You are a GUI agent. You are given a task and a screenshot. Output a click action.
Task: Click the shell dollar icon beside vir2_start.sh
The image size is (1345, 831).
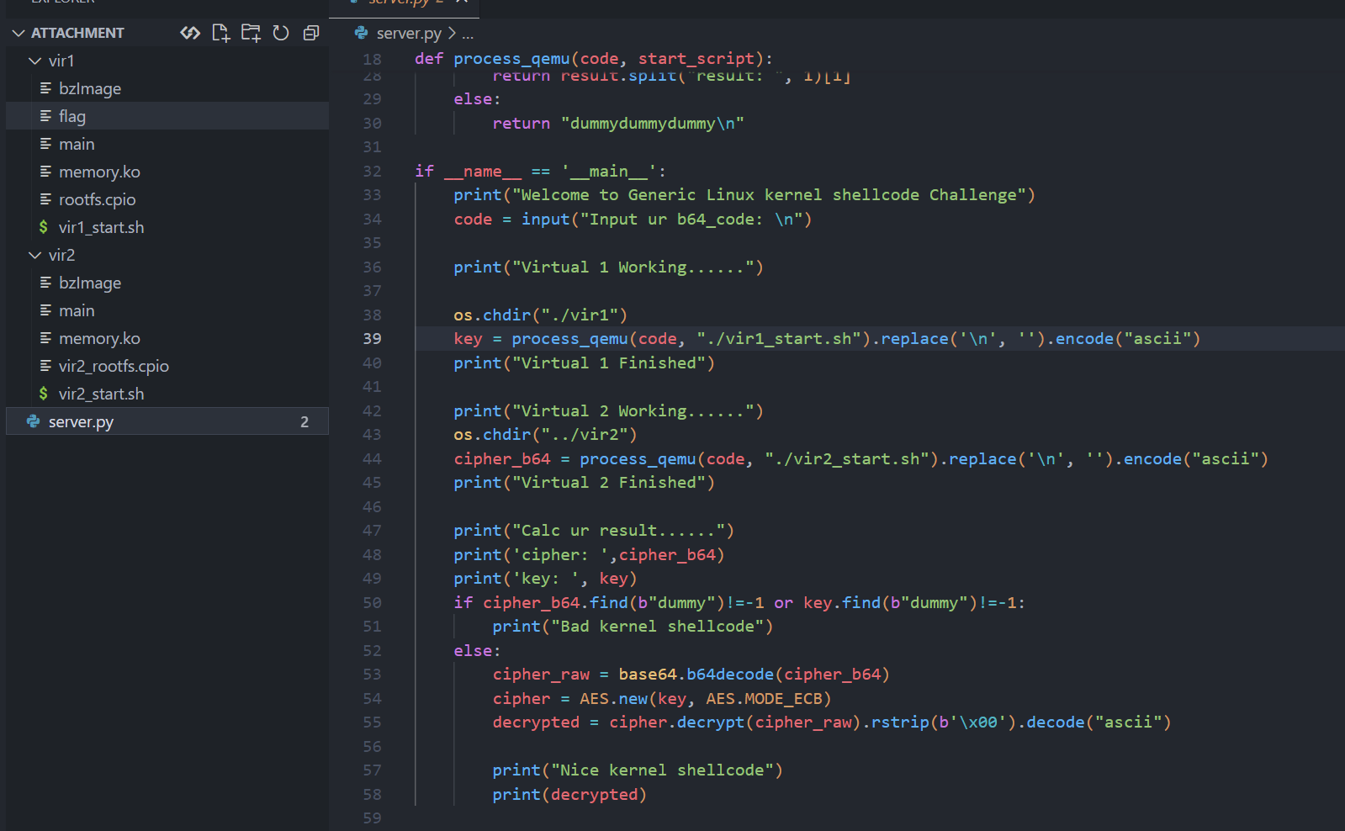pyautogui.click(x=44, y=394)
